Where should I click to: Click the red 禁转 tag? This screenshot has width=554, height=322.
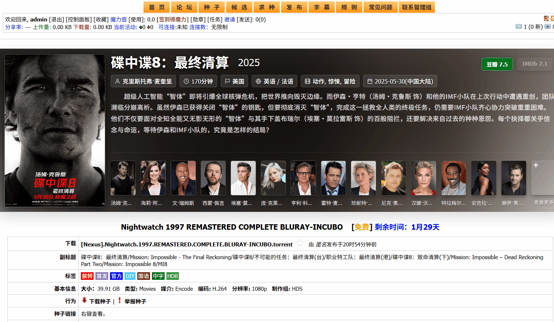[x=87, y=276]
